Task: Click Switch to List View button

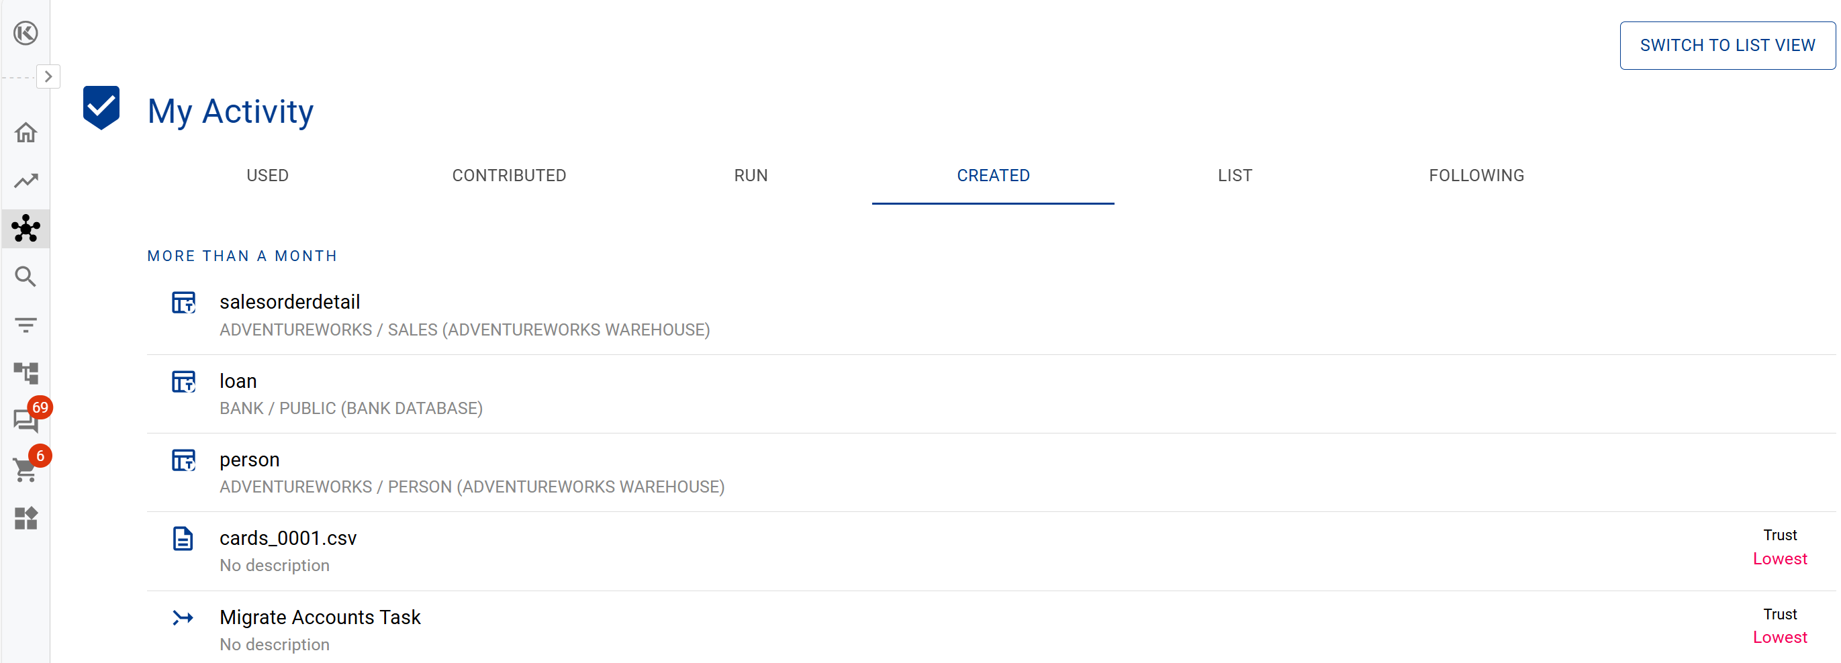Action: [x=1727, y=46]
